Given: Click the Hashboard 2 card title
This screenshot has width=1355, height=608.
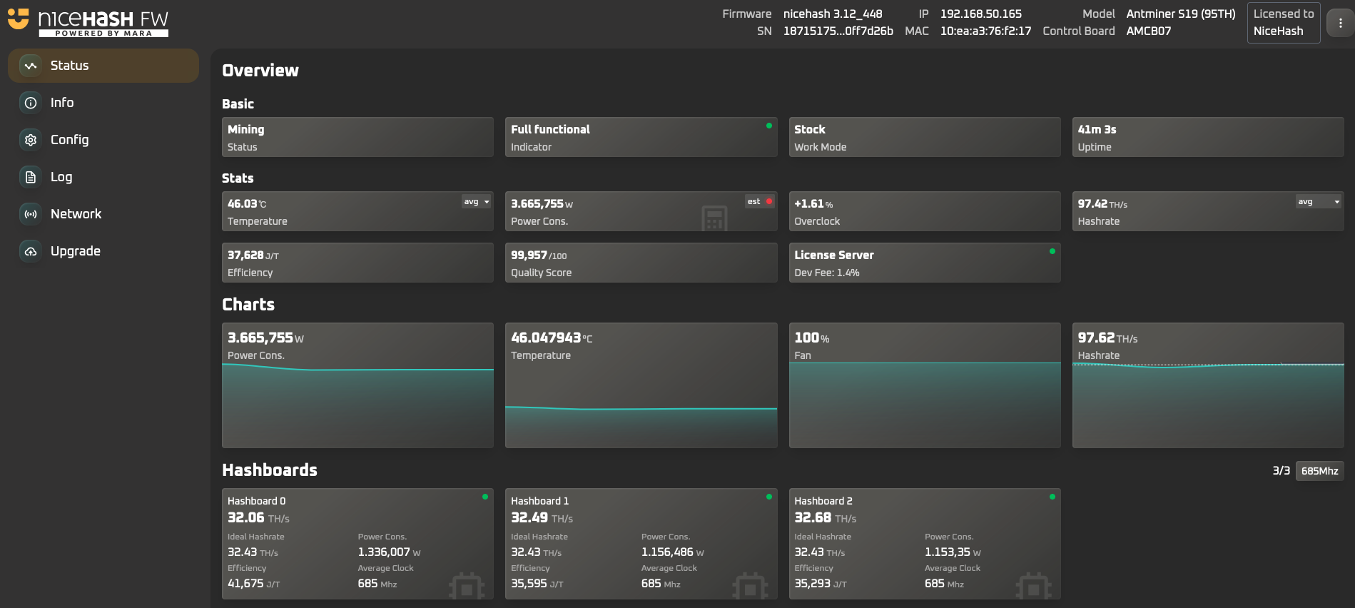Looking at the screenshot, I should 823,501.
